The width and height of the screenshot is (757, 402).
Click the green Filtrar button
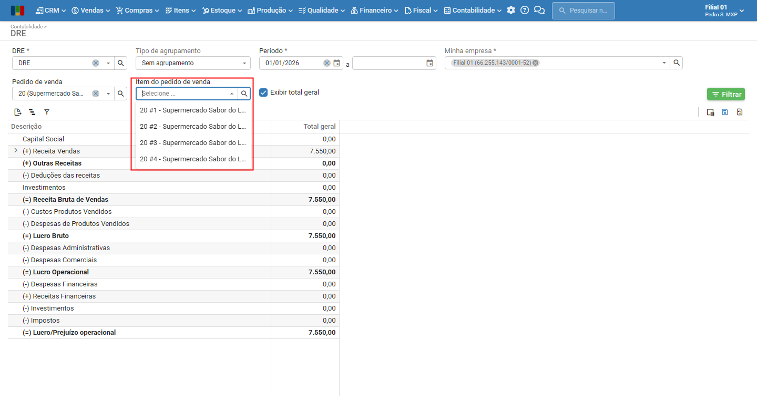coord(726,94)
